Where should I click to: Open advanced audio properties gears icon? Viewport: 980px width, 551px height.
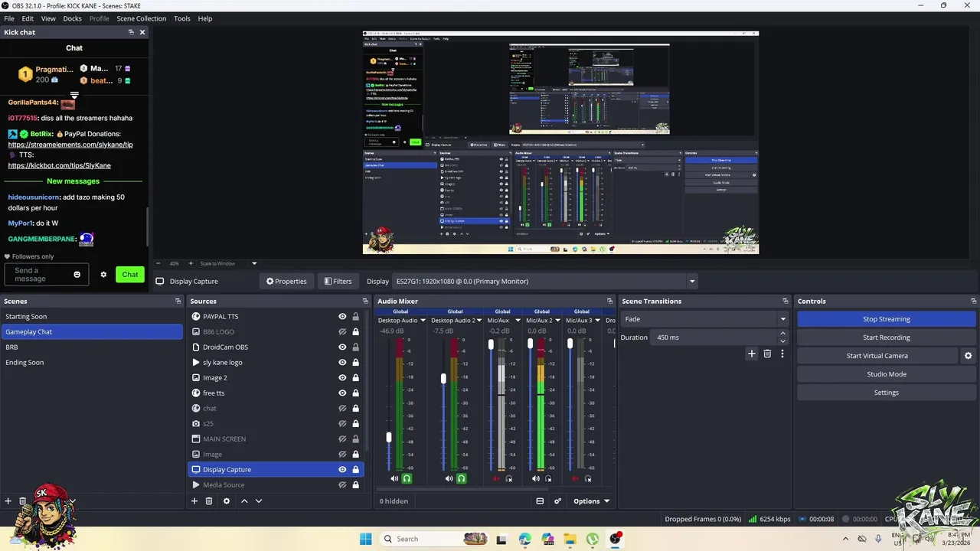pyautogui.click(x=557, y=501)
